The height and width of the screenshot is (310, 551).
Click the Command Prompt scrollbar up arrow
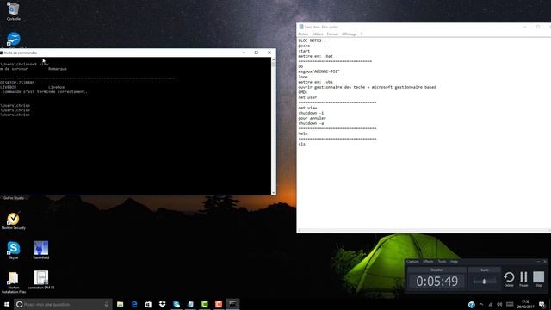point(274,59)
